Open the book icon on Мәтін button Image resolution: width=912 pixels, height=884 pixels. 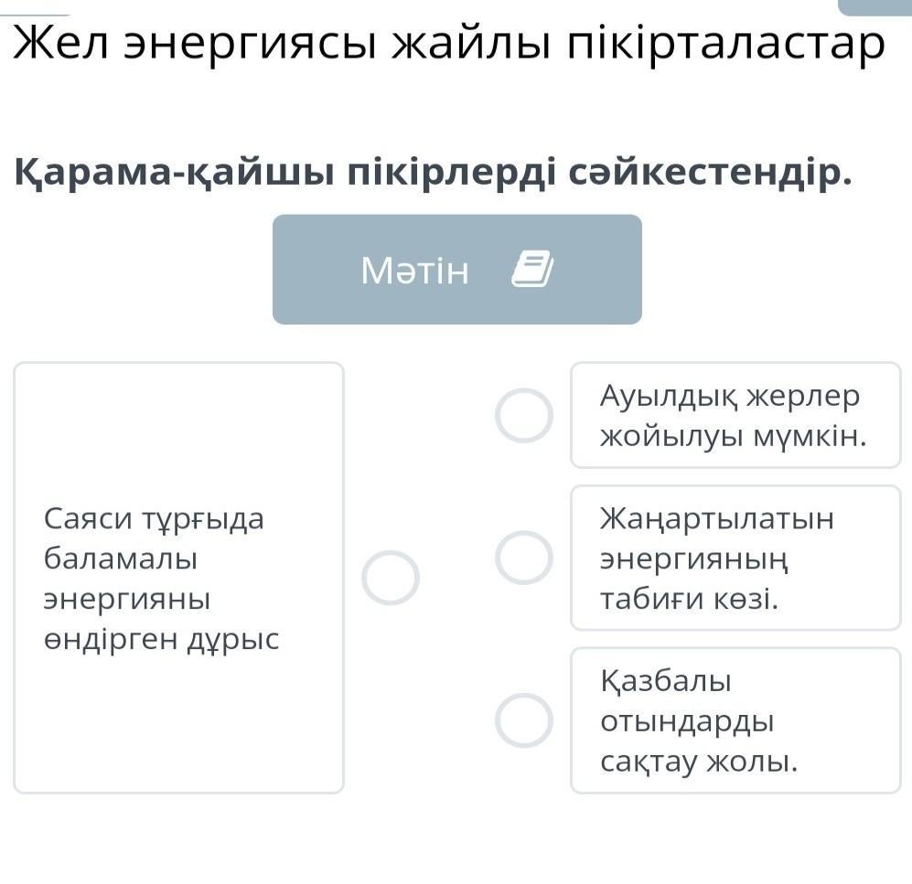click(532, 269)
